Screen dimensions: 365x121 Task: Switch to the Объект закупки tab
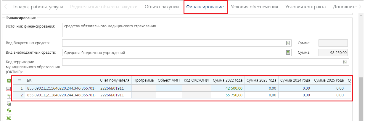pos(162,7)
